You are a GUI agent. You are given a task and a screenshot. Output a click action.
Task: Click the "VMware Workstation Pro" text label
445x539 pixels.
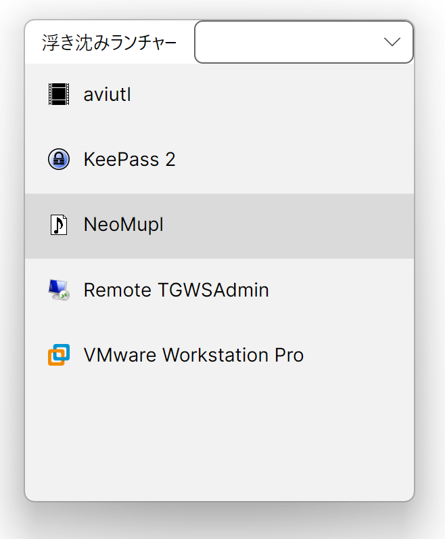pos(193,355)
